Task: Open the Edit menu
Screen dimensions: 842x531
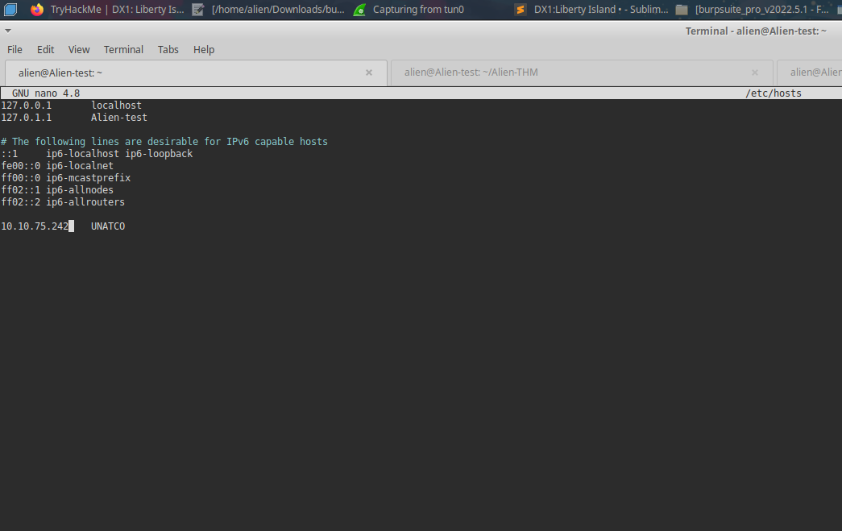Action: tap(45, 49)
